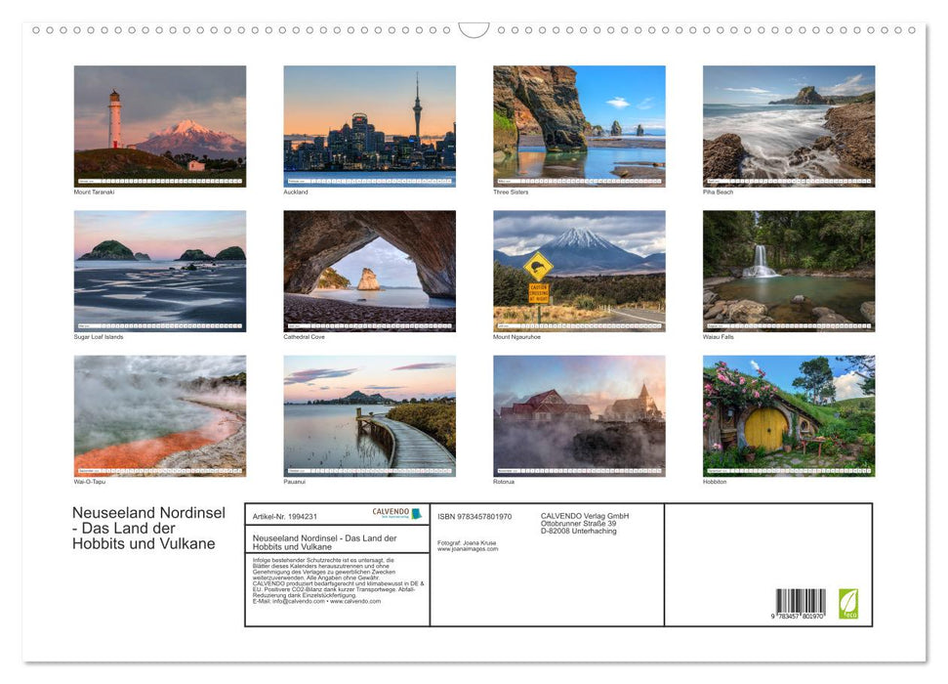This screenshot has width=948, height=684.
Task: Click the info@calvendo.com email address
Action: [x=299, y=601]
